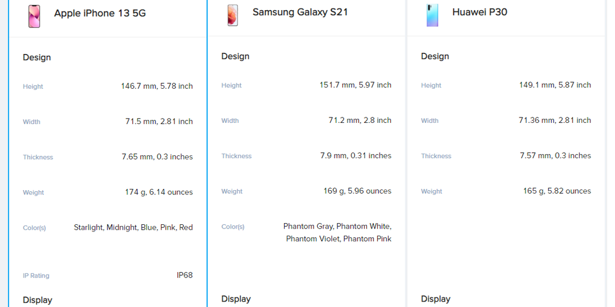Screen dimensions: 615x307
Task: Select the Design heading under Huawei P30
Action: 435,56
